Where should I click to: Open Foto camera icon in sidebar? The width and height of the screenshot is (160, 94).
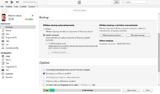coord(3,41)
